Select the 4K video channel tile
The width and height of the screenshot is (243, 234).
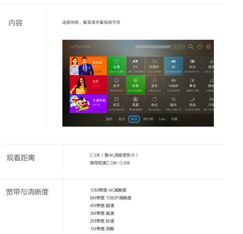coord(173,66)
